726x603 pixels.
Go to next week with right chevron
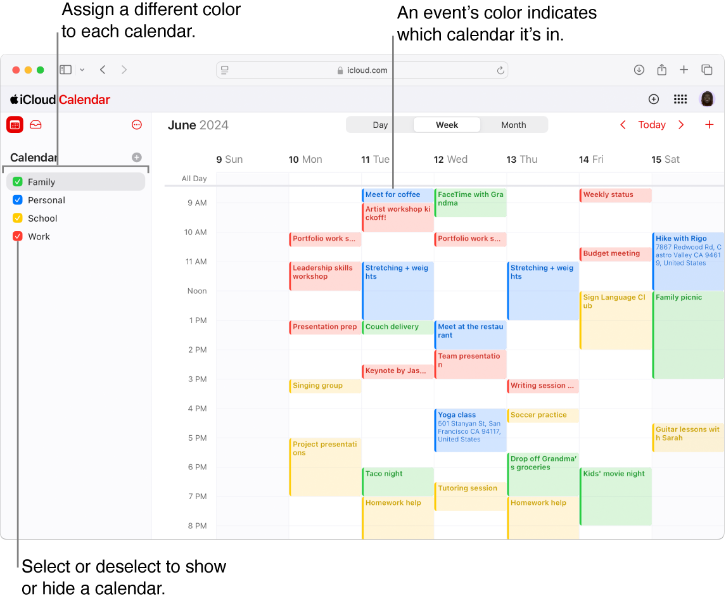point(682,125)
